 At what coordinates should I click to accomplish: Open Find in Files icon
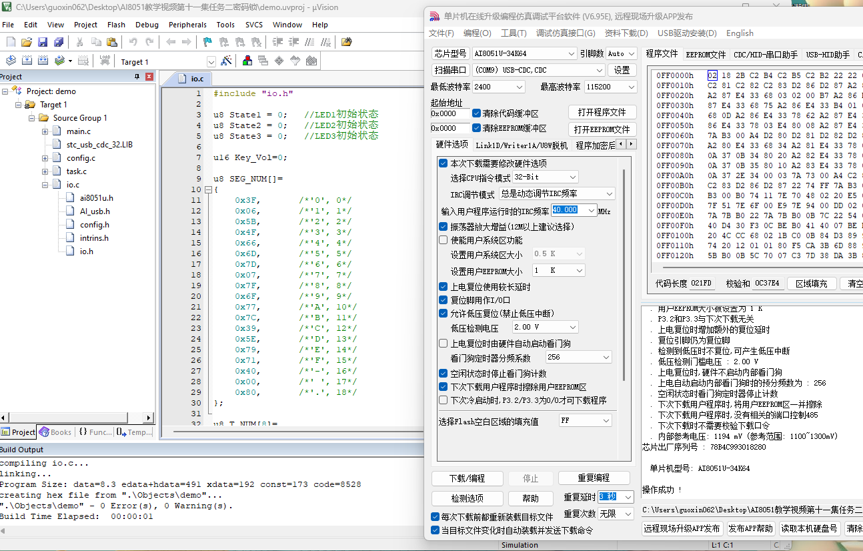346,42
